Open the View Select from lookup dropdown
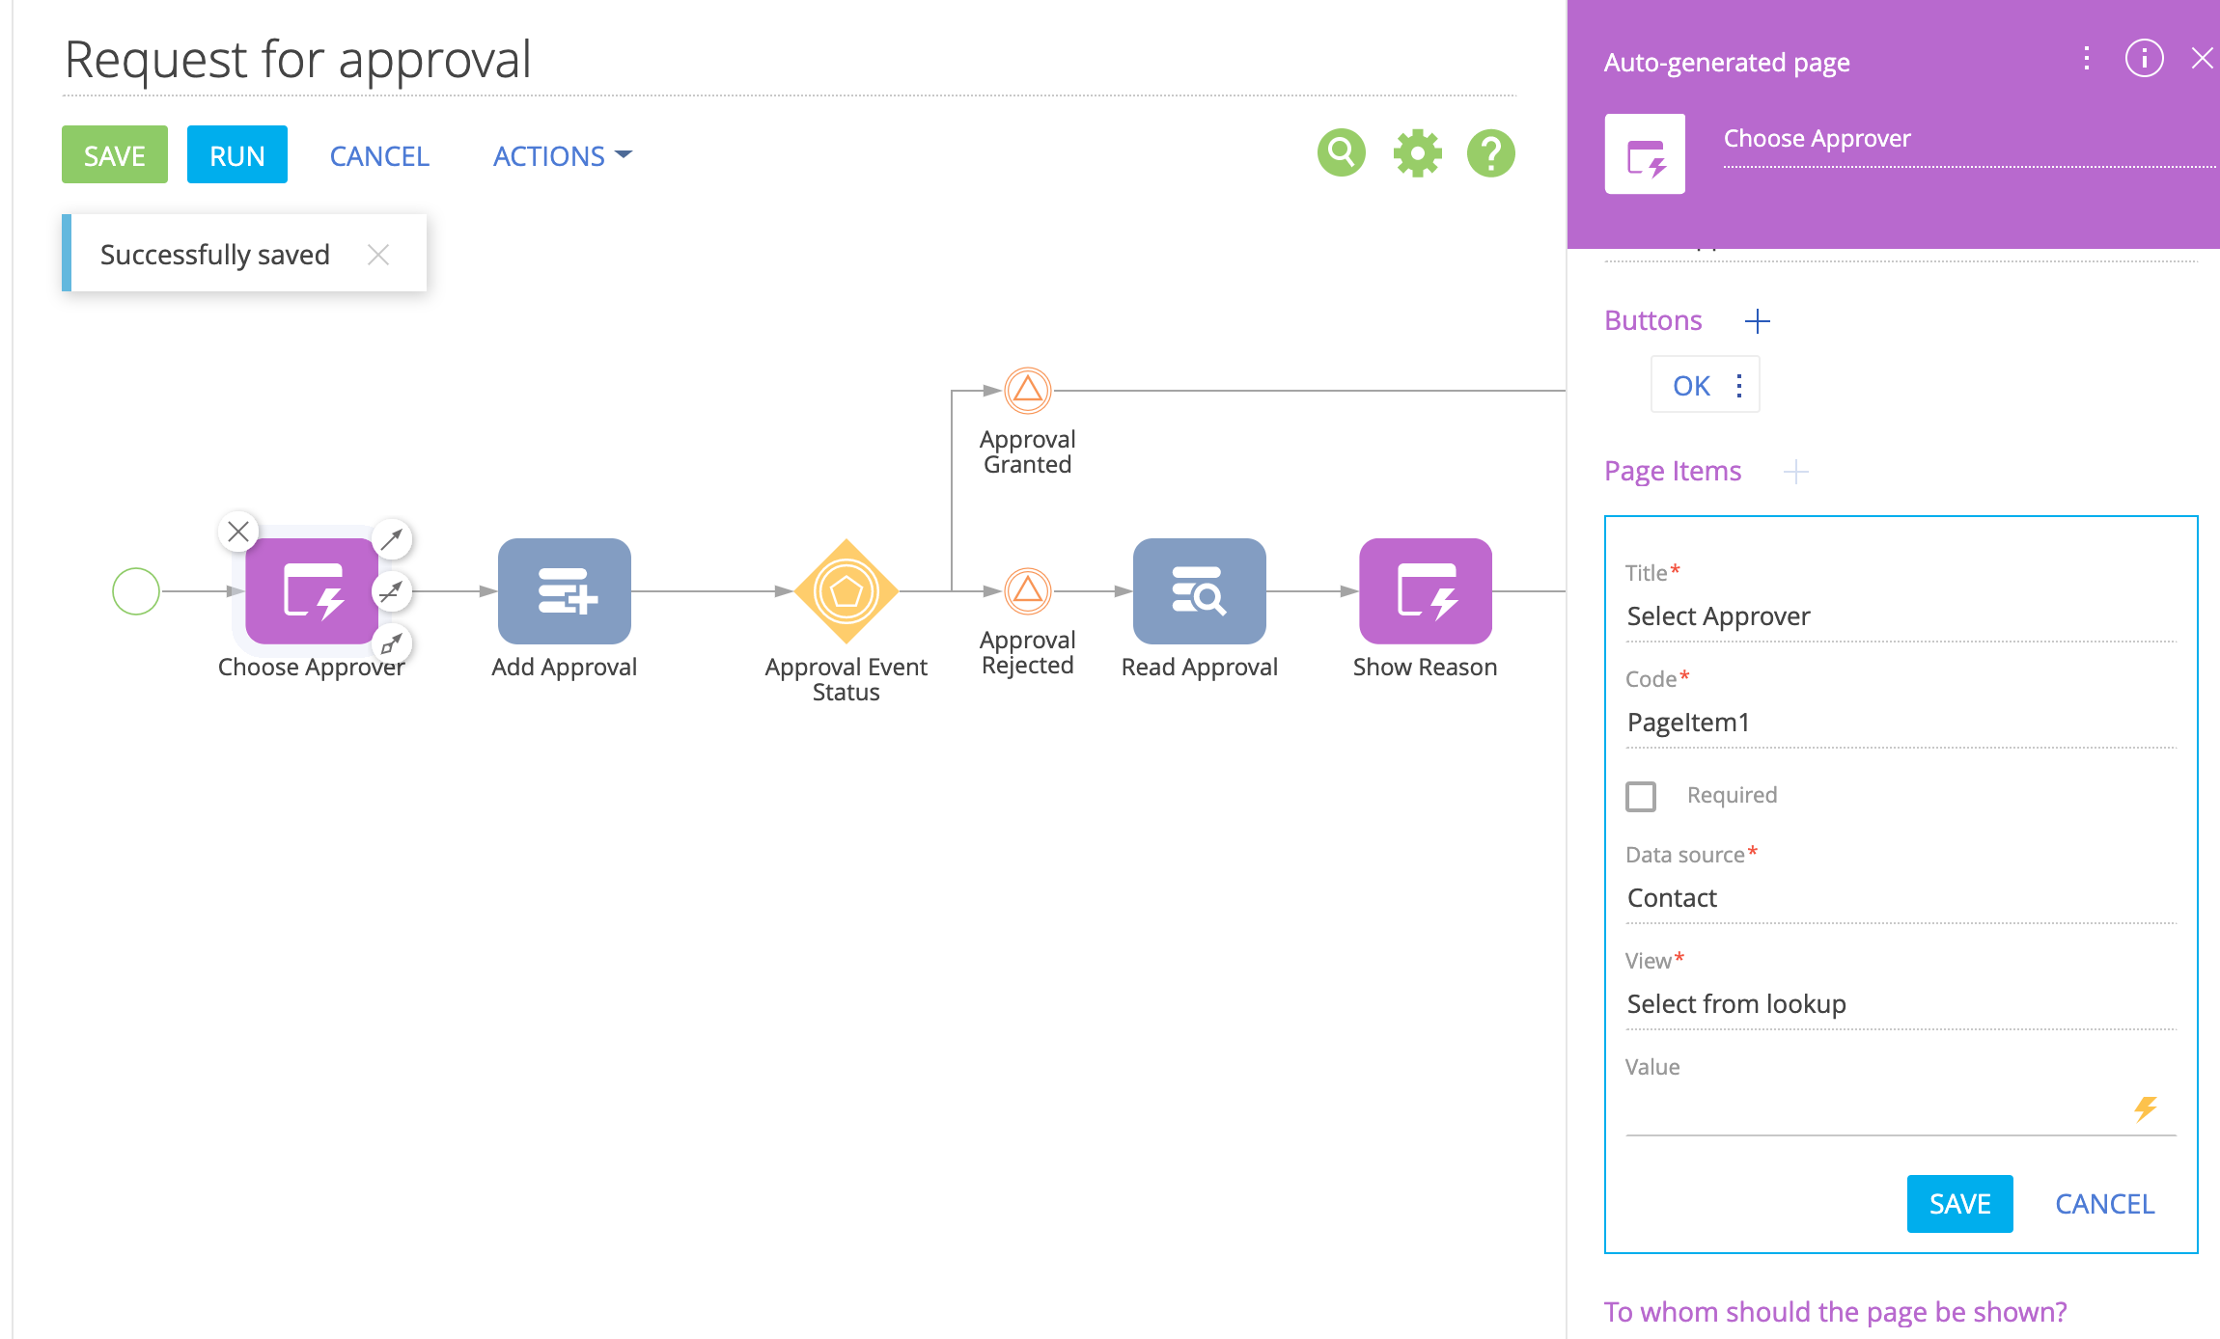 (1901, 1004)
